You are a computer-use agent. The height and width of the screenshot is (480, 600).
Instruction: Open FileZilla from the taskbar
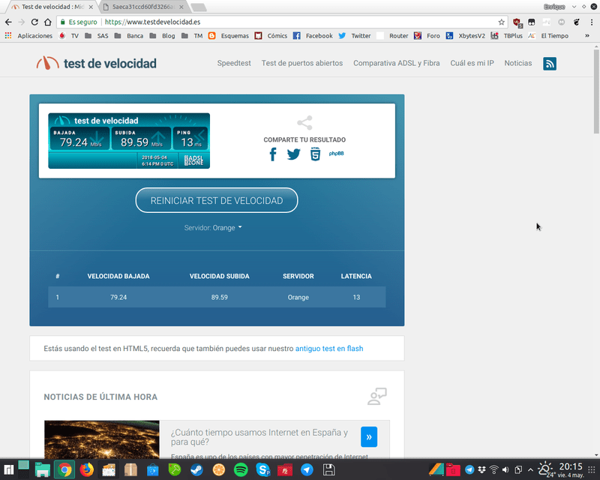point(285,469)
